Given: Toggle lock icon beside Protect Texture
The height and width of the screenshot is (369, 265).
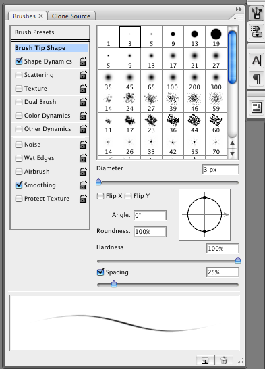Looking at the screenshot, I should point(83,199).
